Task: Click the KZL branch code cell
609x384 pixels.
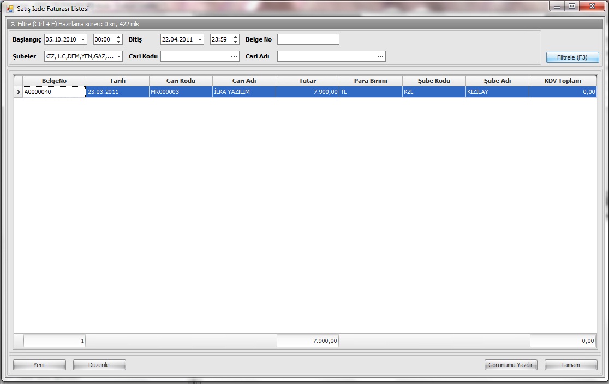Action: pos(434,92)
